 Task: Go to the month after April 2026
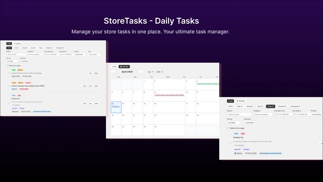click(141, 72)
